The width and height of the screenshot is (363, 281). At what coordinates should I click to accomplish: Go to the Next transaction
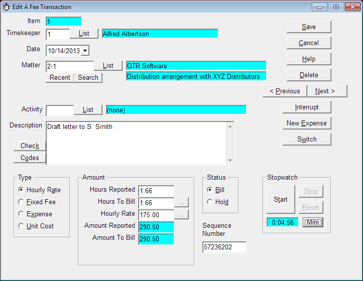coord(327,91)
